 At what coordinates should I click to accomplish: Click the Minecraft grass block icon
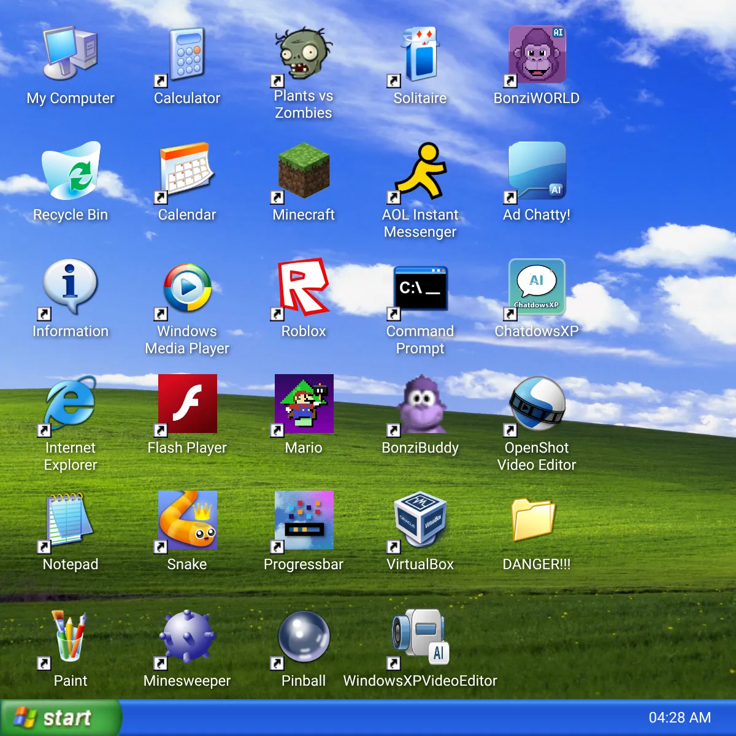click(x=304, y=171)
